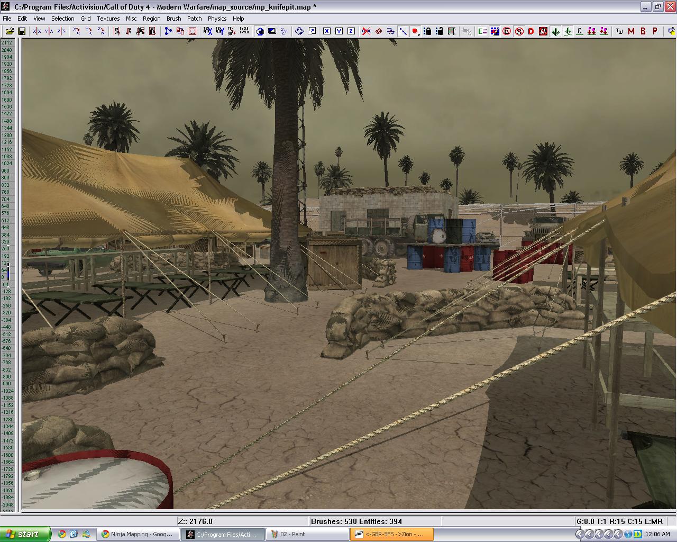Click the scale tool icon
677x542 pixels.
point(312,31)
